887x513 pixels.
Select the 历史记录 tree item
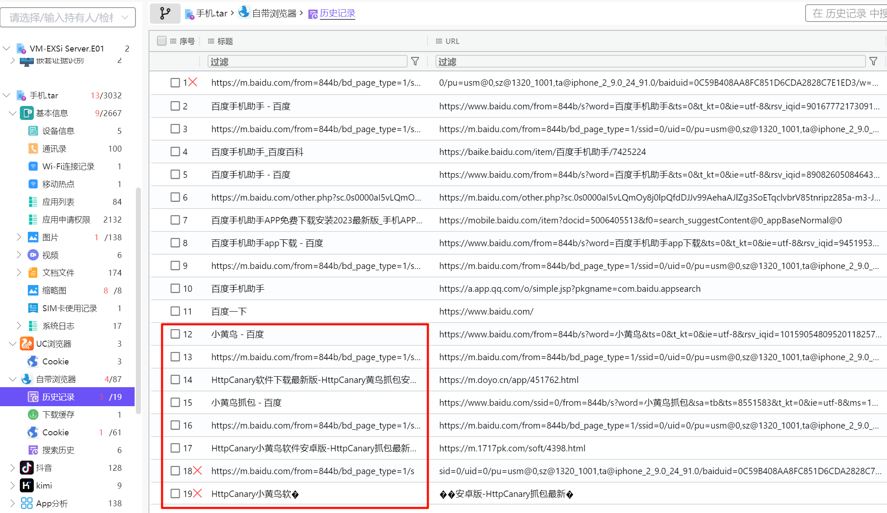point(58,397)
